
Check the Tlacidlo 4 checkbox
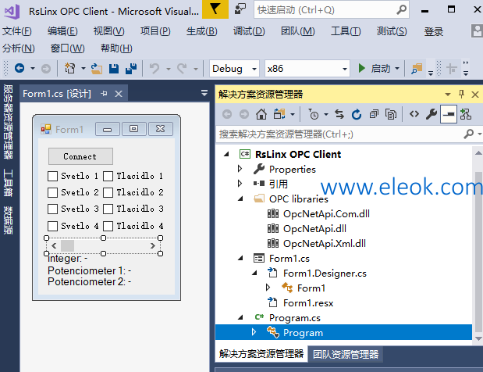pos(108,226)
